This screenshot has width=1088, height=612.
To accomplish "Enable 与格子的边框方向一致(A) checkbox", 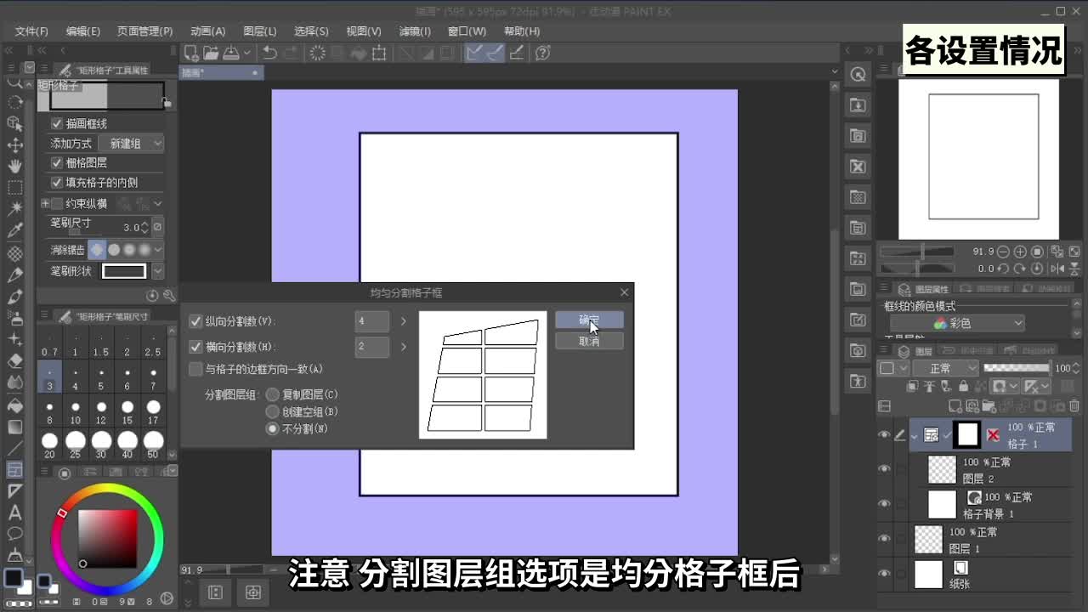I will 195,370.
